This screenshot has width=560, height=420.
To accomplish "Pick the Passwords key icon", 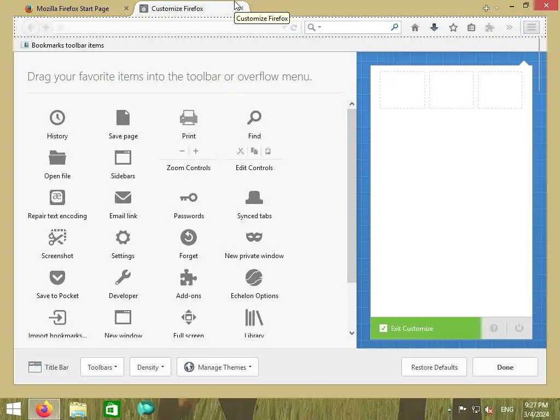I will tap(189, 197).
